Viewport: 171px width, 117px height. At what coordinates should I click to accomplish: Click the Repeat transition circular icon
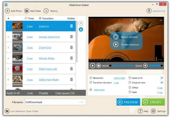point(115,37)
